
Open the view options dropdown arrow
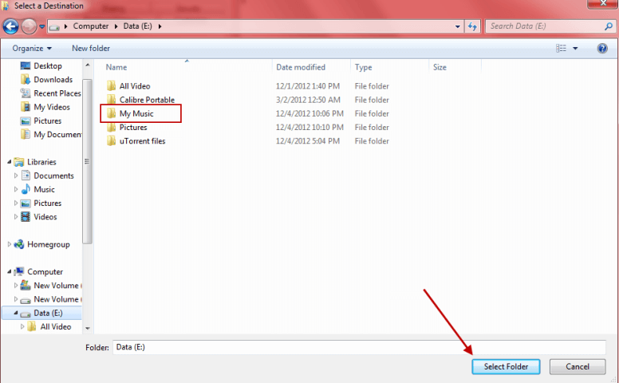tap(575, 49)
